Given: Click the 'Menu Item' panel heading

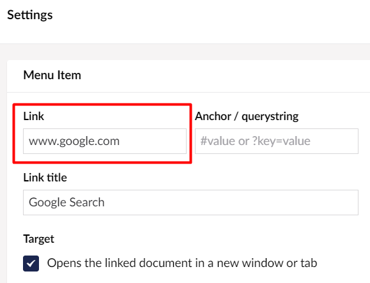Looking at the screenshot, I should pyautogui.click(x=52, y=75).
